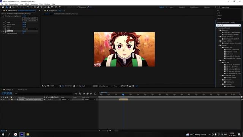243x137 pixels.
Task: Click the Frame Blending enable icon
Action: (x=88, y=94)
